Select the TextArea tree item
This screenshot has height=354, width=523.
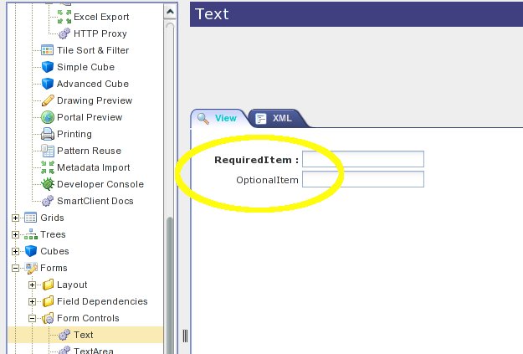pos(93,350)
